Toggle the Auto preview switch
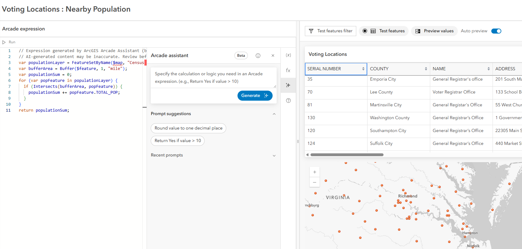The image size is (522, 249). [496, 31]
